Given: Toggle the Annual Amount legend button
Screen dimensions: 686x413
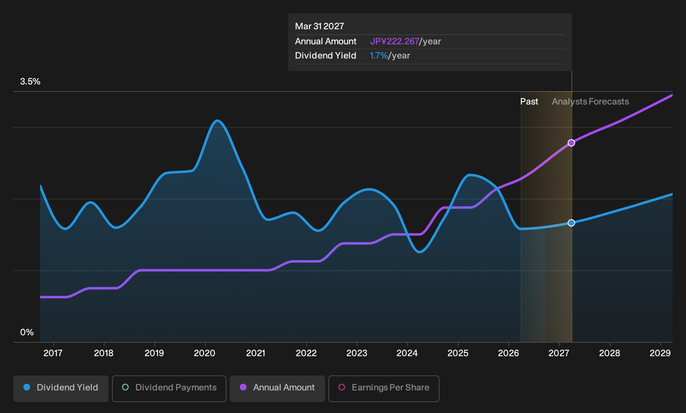Looking at the screenshot, I should click(x=277, y=388).
